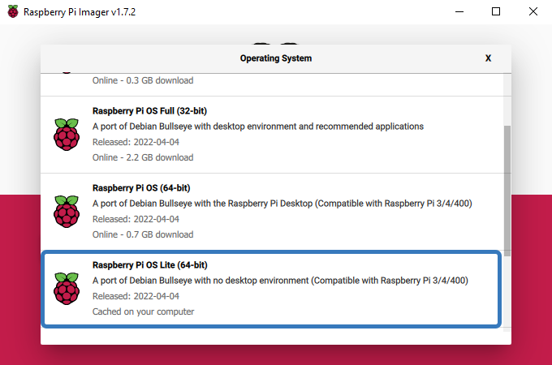Click the raspberry icon for Raspberry Pi OS Lite (64-bit)
The image size is (552, 365).
pyautogui.click(x=67, y=289)
